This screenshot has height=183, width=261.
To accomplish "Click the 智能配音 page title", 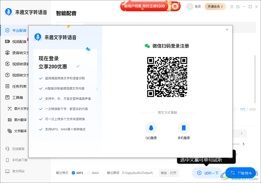I will 66,13.
